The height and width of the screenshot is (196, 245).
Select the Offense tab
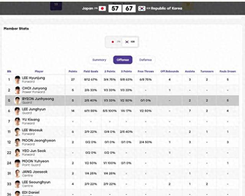click(x=123, y=60)
